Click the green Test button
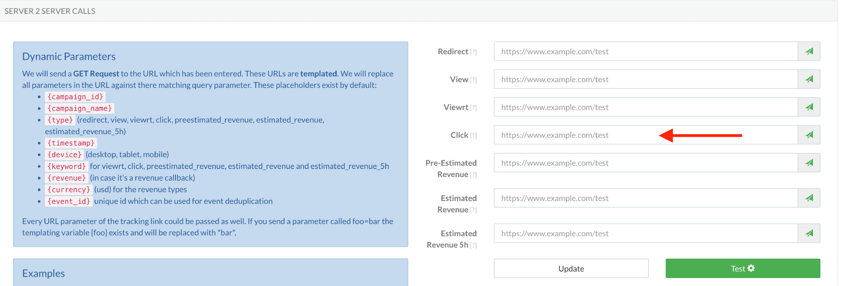Screen dimensions: 842x286 point(743,268)
